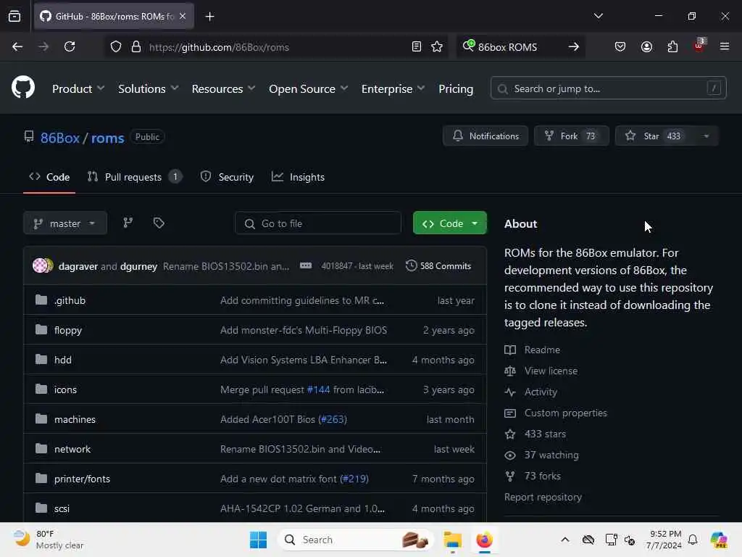Click the machines folder icon
742x557 pixels.
coord(41,418)
